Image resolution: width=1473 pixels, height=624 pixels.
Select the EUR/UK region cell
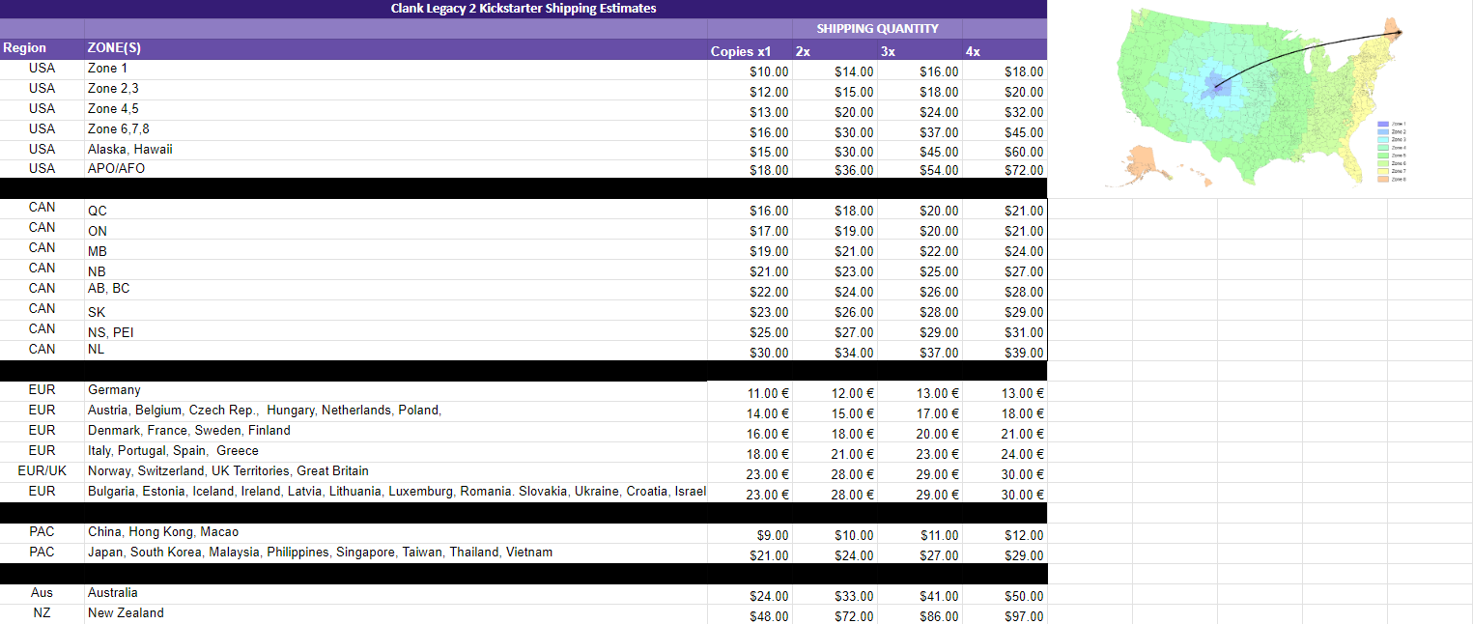coord(42,471)
